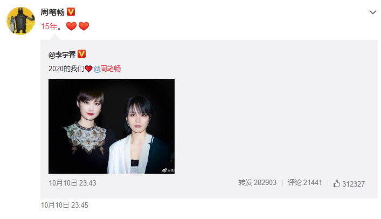The image size is (381, 219).
Task: Click the thumbs-up like icon
Action: [x=336, y=183]
